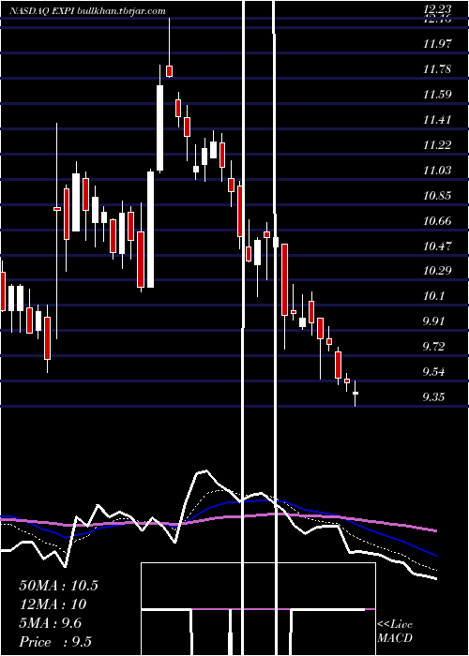Screen dimensions: 469x656
Task: Click the 11.41 price axis label
Action: tap(437, 120)
